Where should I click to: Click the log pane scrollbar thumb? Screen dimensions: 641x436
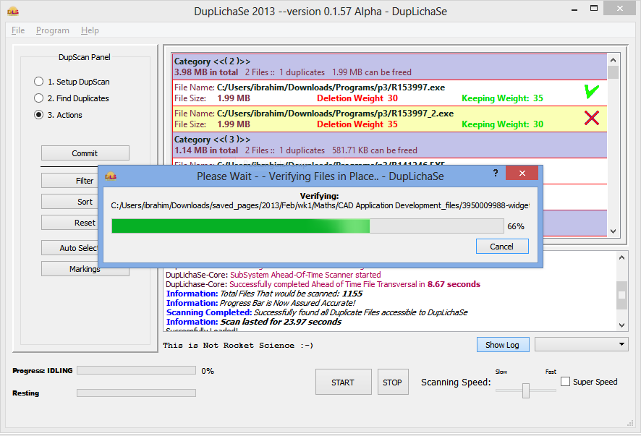(x=621, y=295)
